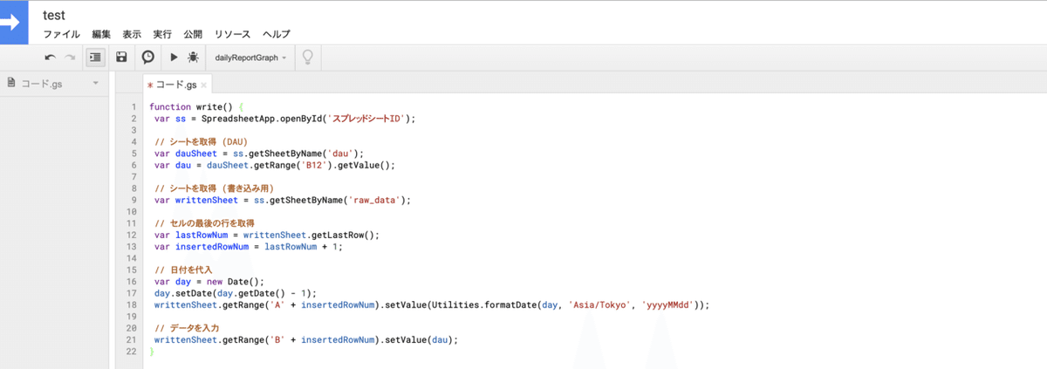
Task: Click the blue Apps Script arrow logo
Action: (15, 22)
